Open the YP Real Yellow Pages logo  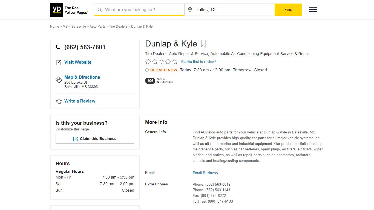click(69, 10)
